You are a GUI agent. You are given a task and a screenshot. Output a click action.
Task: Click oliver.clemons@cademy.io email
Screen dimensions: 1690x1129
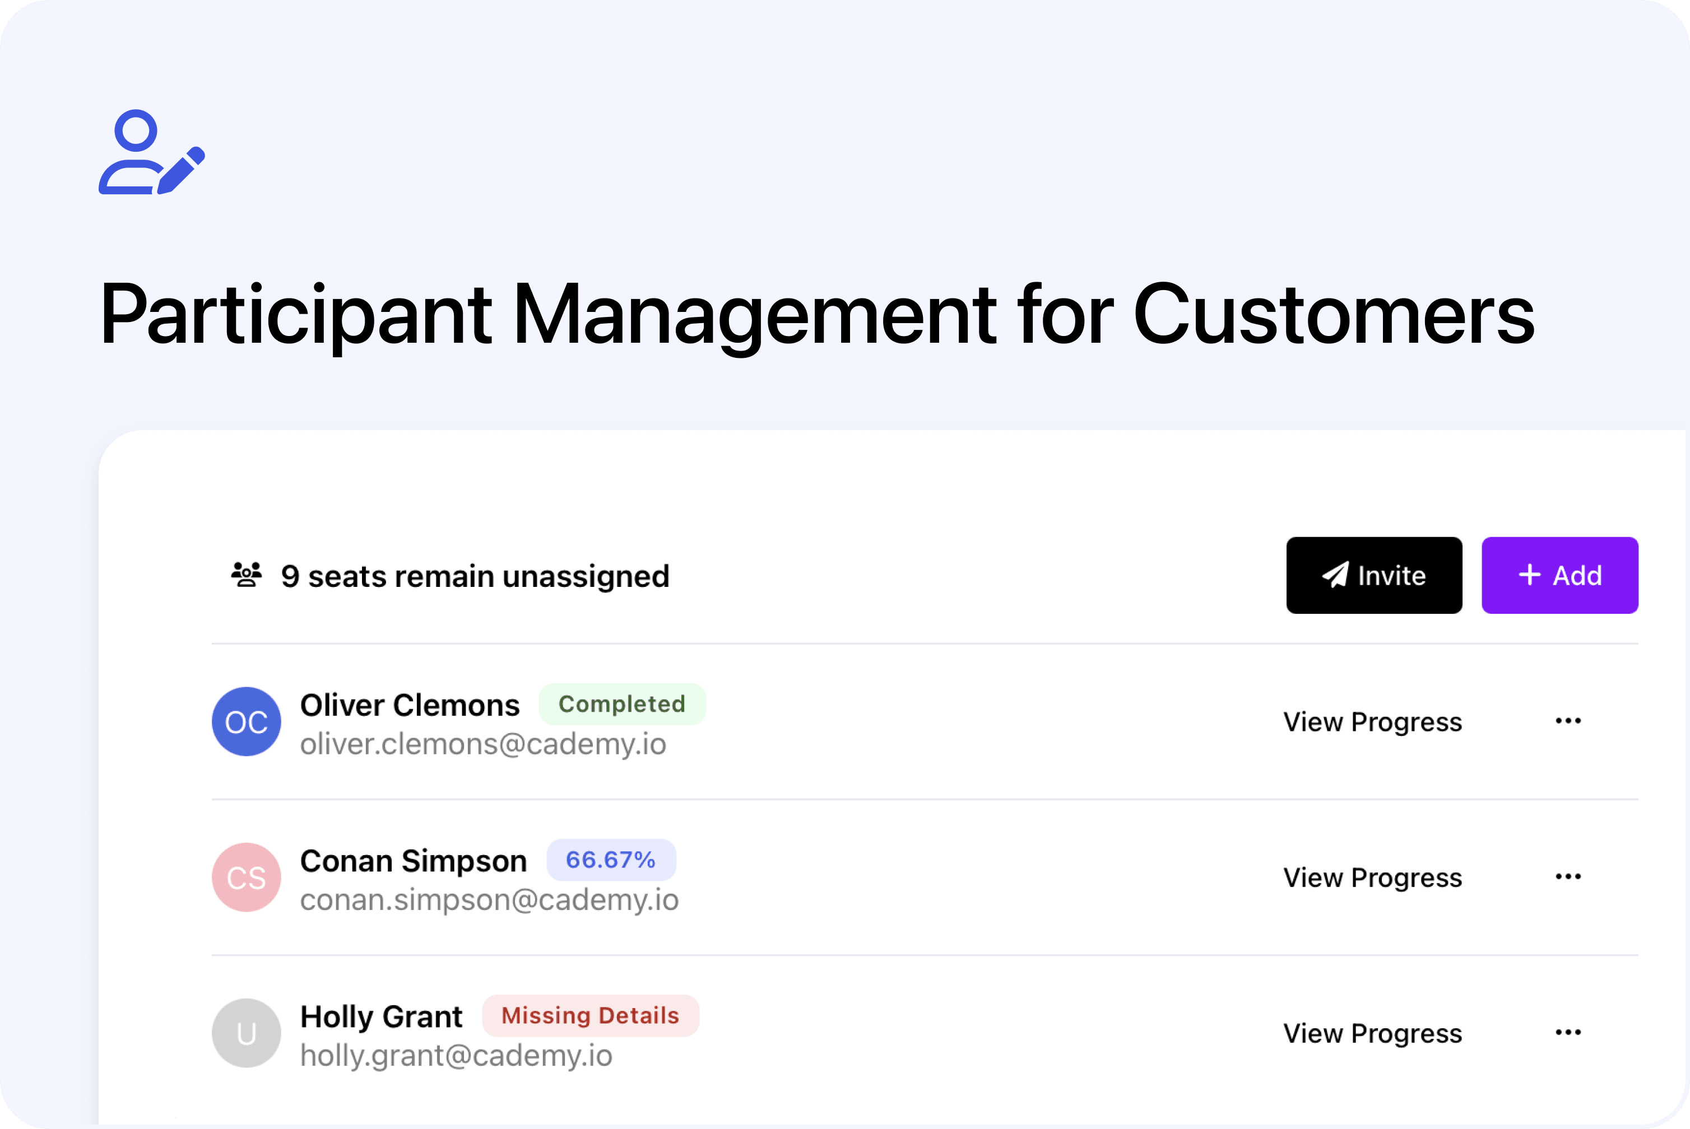point(484,744)
